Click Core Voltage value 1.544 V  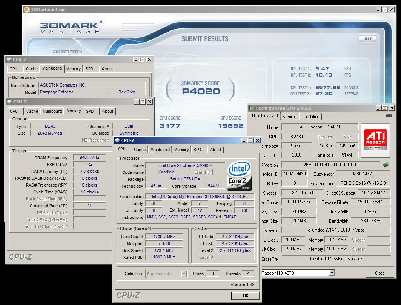point(212,186)
